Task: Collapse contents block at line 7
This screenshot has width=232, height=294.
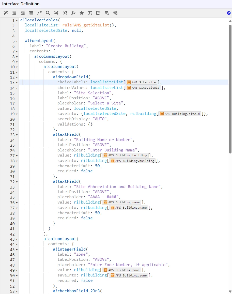Action: [x=17, y=52]
